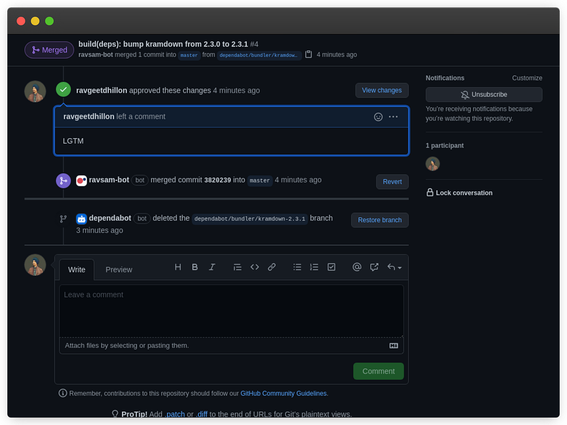Viewport: 567px width, 425px height.
Task: Switch to the Write tab
Action: [x=76, y=270]
